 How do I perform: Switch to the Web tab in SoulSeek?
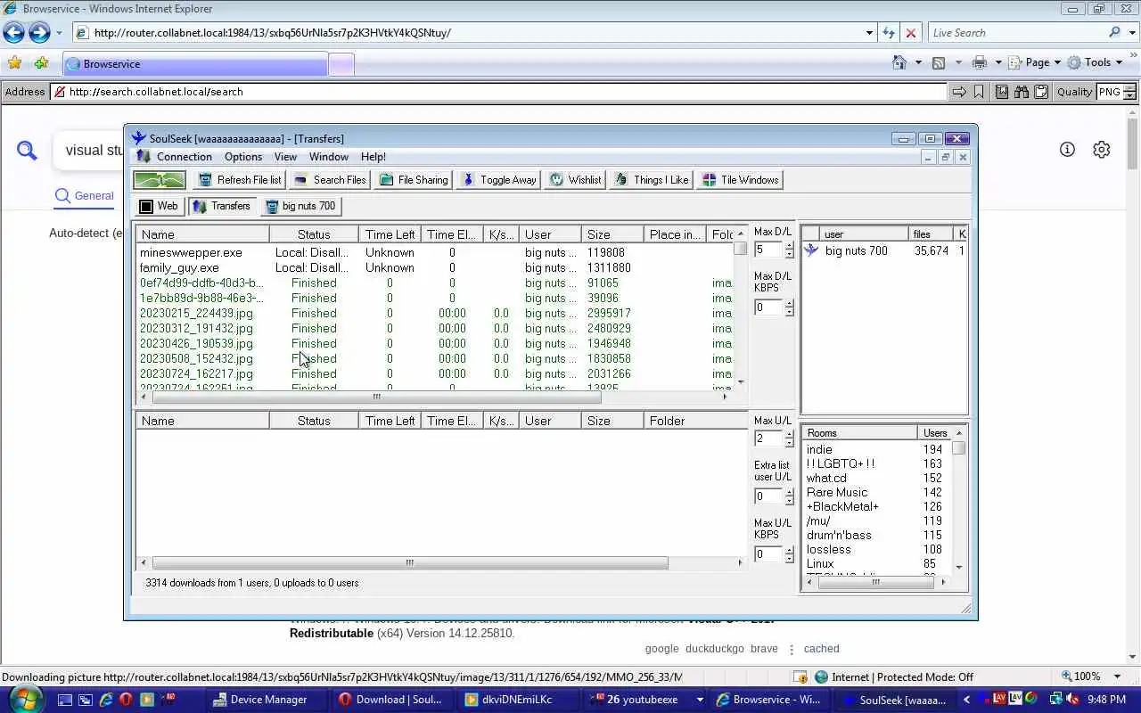159,206
